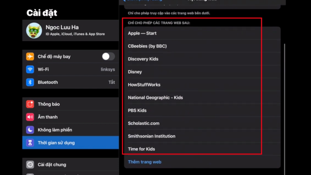311x175 pixels.
Task: Tap the Thời gian sử dụng hourglass icon
Action: (30, 143)
